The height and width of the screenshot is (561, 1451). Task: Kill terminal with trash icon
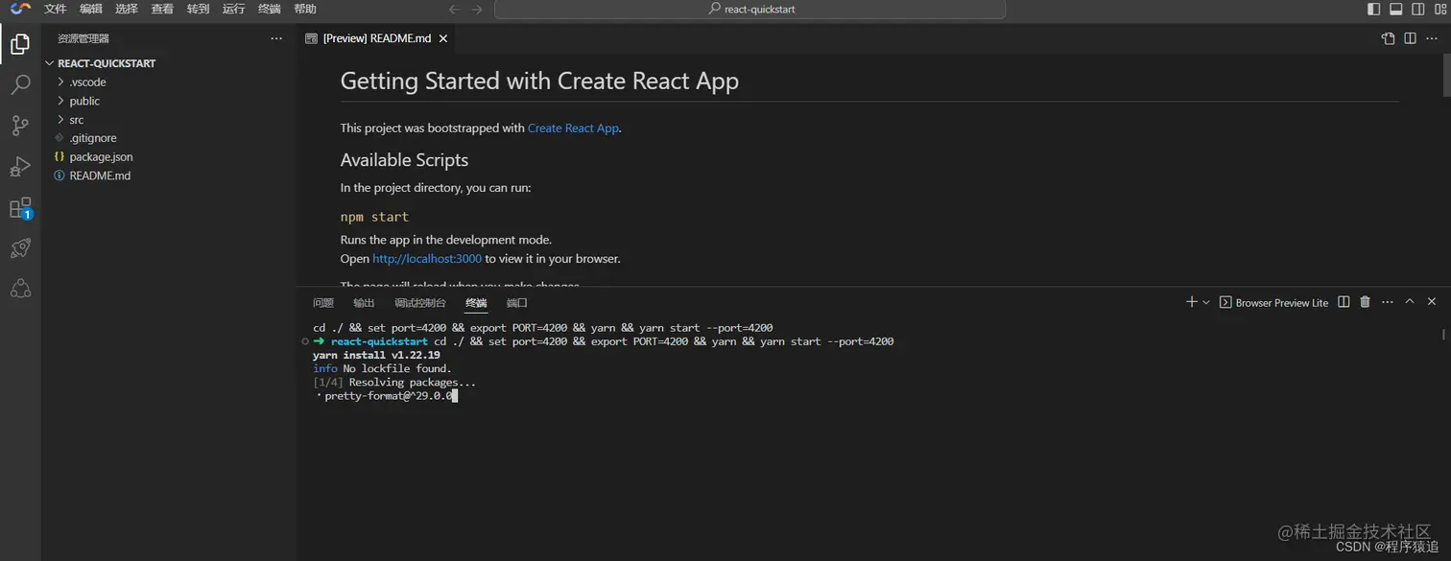pos(1365,302)
